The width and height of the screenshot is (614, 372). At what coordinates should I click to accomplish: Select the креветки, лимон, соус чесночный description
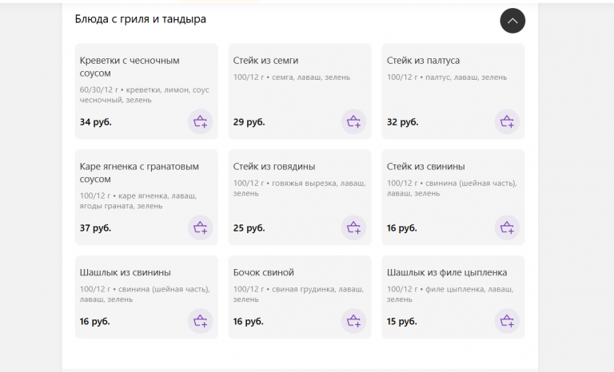click(145, 95)
